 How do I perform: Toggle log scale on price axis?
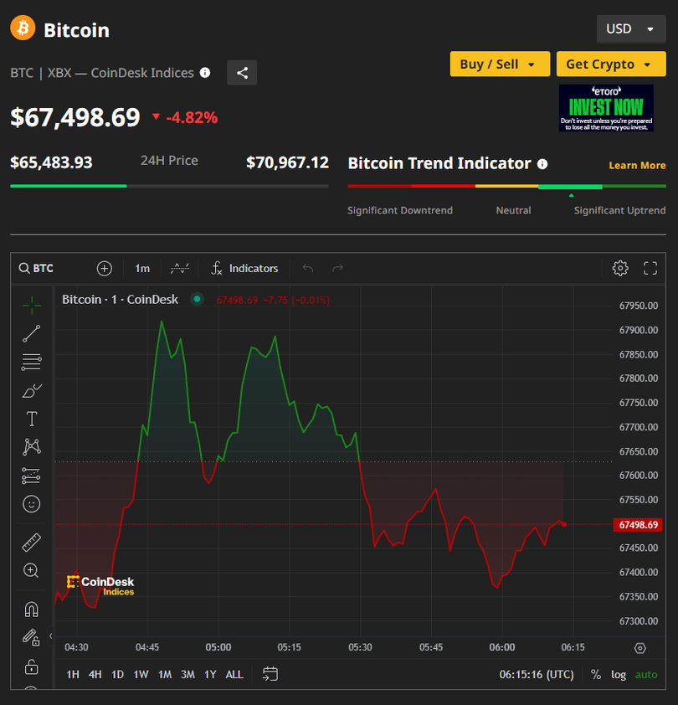point(619,674)
